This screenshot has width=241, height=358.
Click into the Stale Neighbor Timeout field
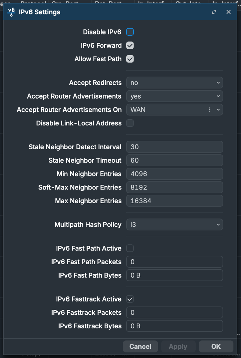pyautogui.click(x=175, y=160)
